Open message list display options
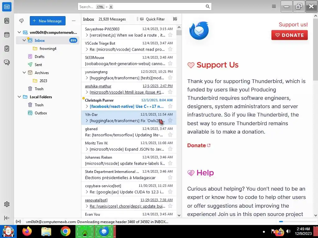Image resolution: width=318 pixels, height=238 pixels. tap(175, 19)
